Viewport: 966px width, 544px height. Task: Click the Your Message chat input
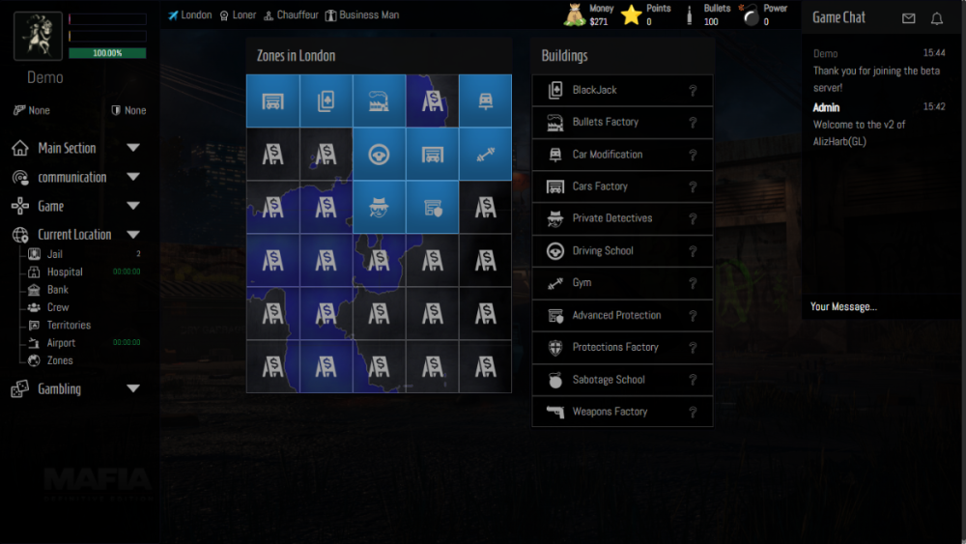879,306
